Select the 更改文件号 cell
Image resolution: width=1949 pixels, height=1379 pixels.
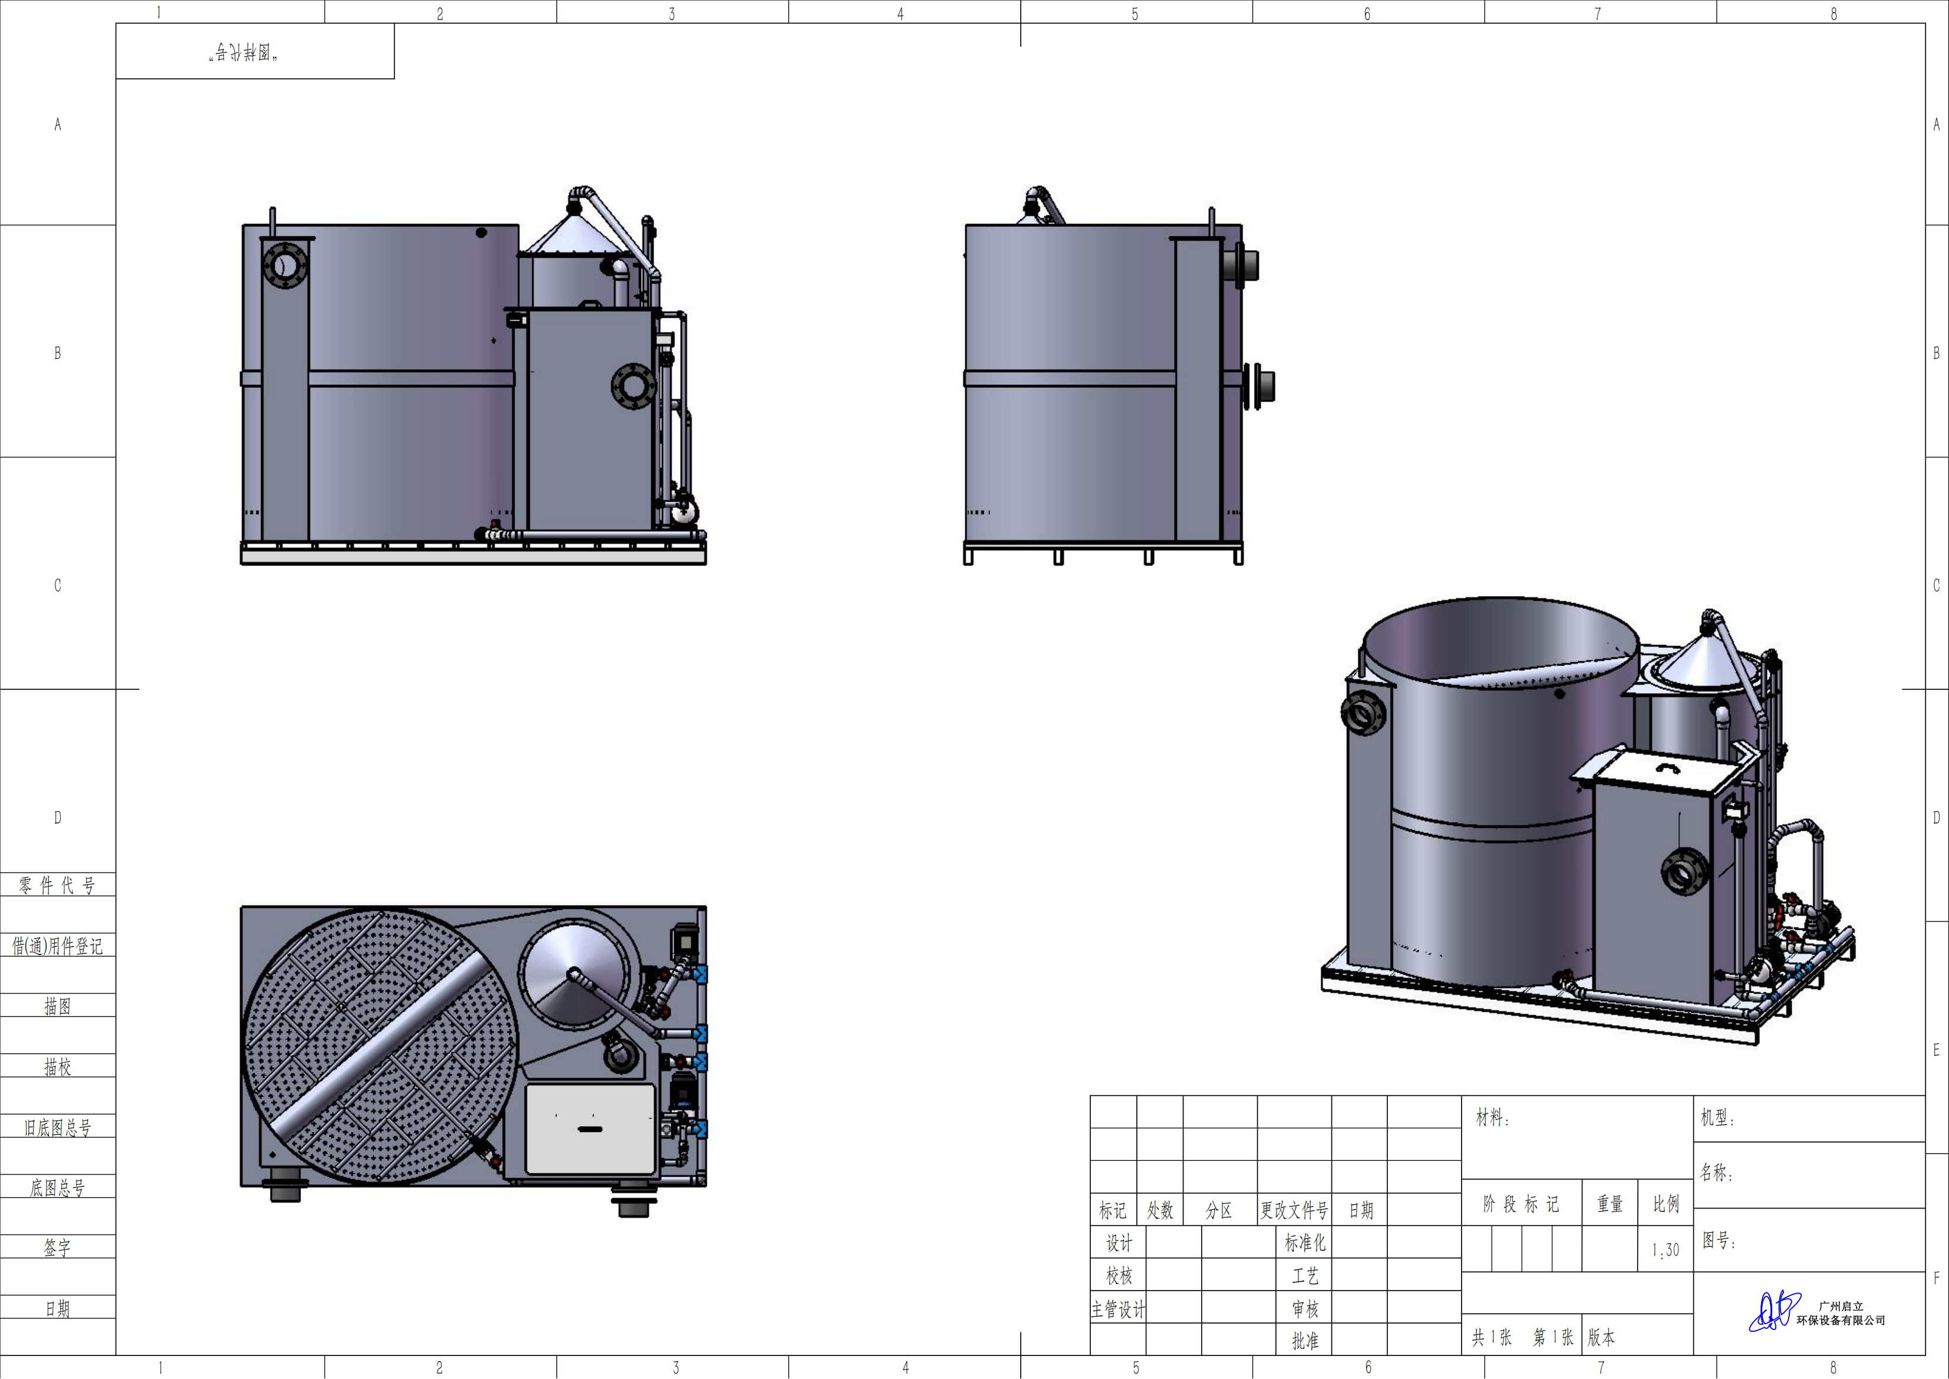[1294, 1209]
